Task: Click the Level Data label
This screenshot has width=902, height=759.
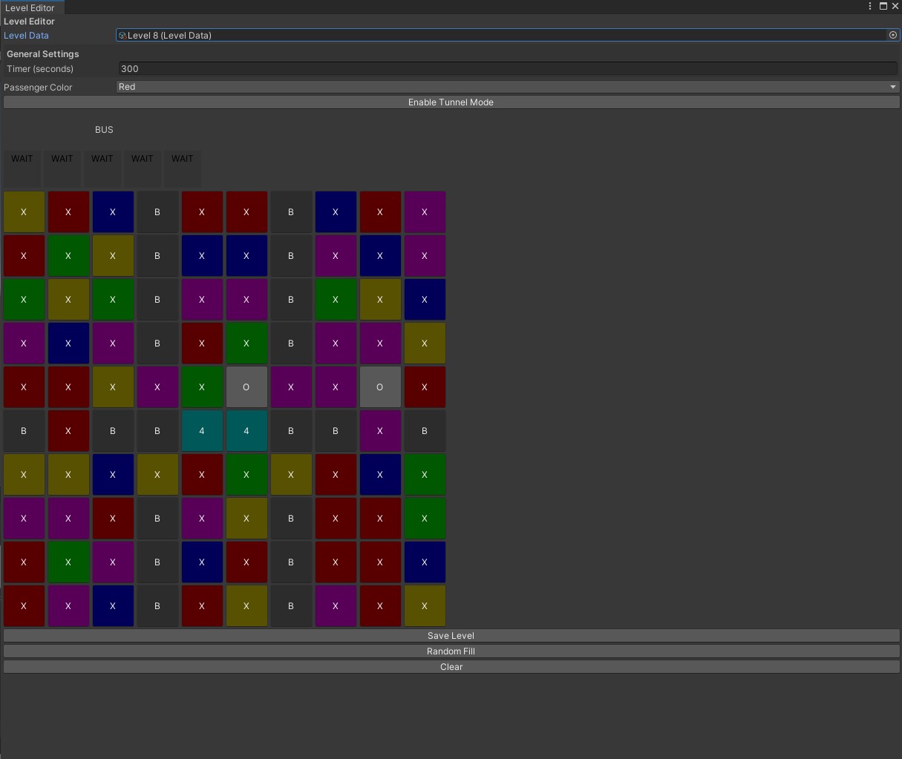Action: 27,35
